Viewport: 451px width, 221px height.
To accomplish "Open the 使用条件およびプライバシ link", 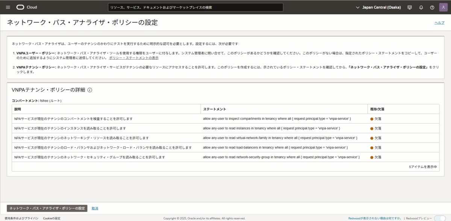I will click(21, 218).
